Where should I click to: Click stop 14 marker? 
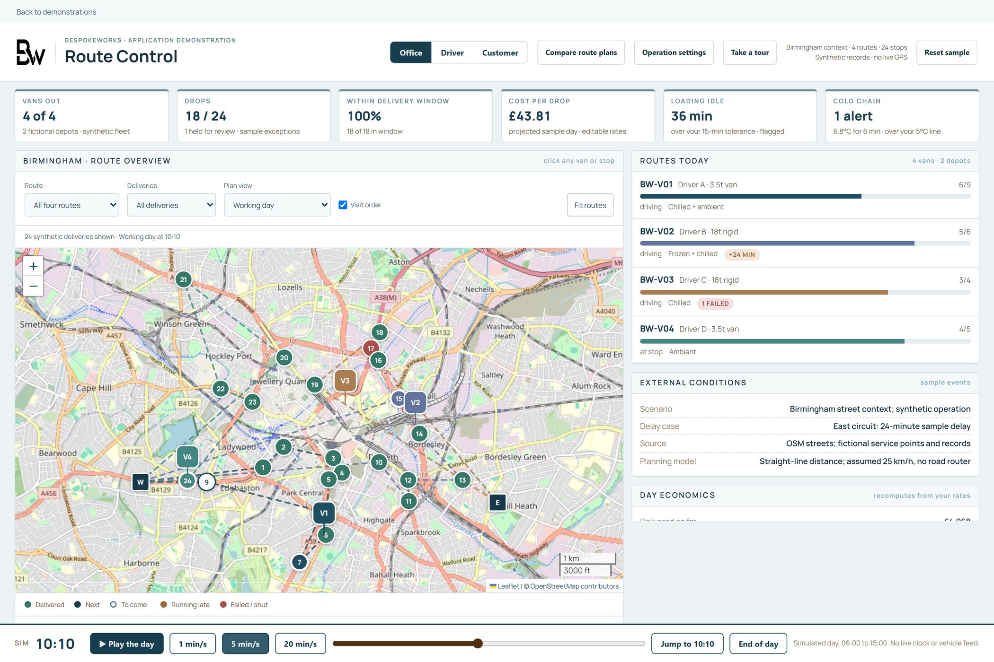coord(419,434)
